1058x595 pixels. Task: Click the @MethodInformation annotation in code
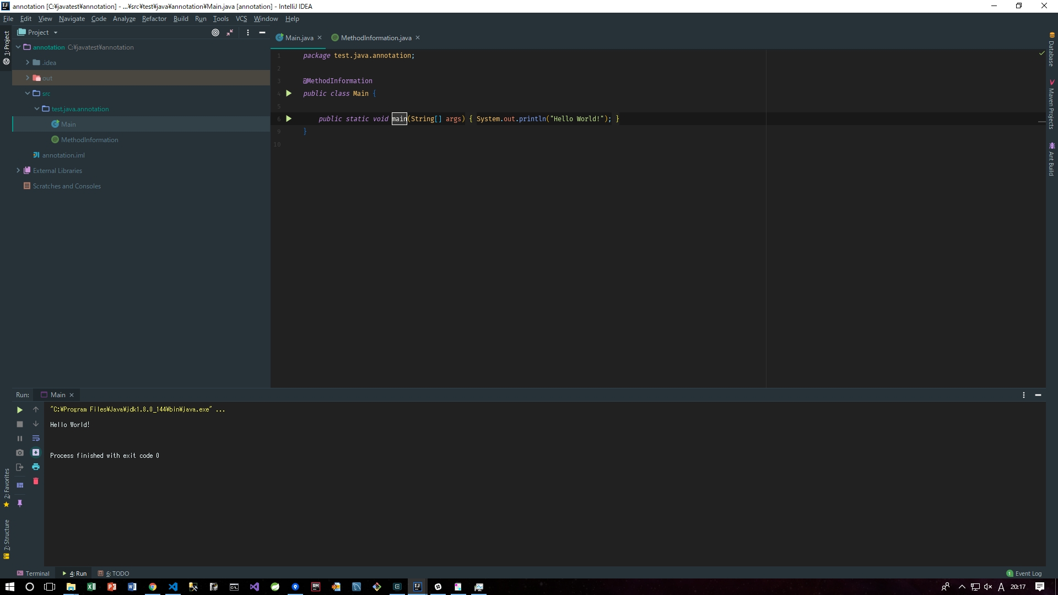(337, 81)
